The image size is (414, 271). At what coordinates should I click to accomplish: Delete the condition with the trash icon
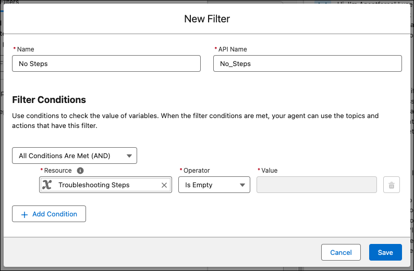pyautogui.click(x=392, y=185)
